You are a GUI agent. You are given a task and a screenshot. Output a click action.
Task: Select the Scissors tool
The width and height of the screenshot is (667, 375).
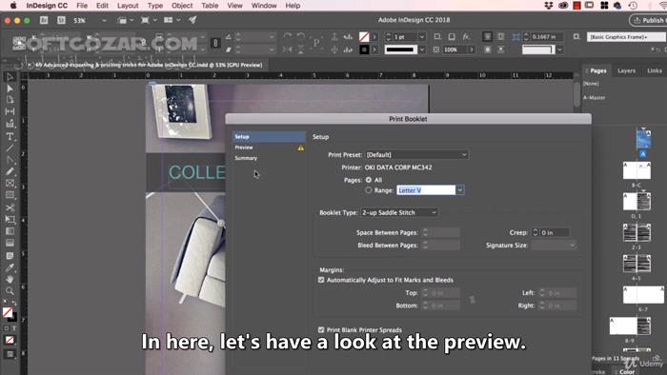10,207
